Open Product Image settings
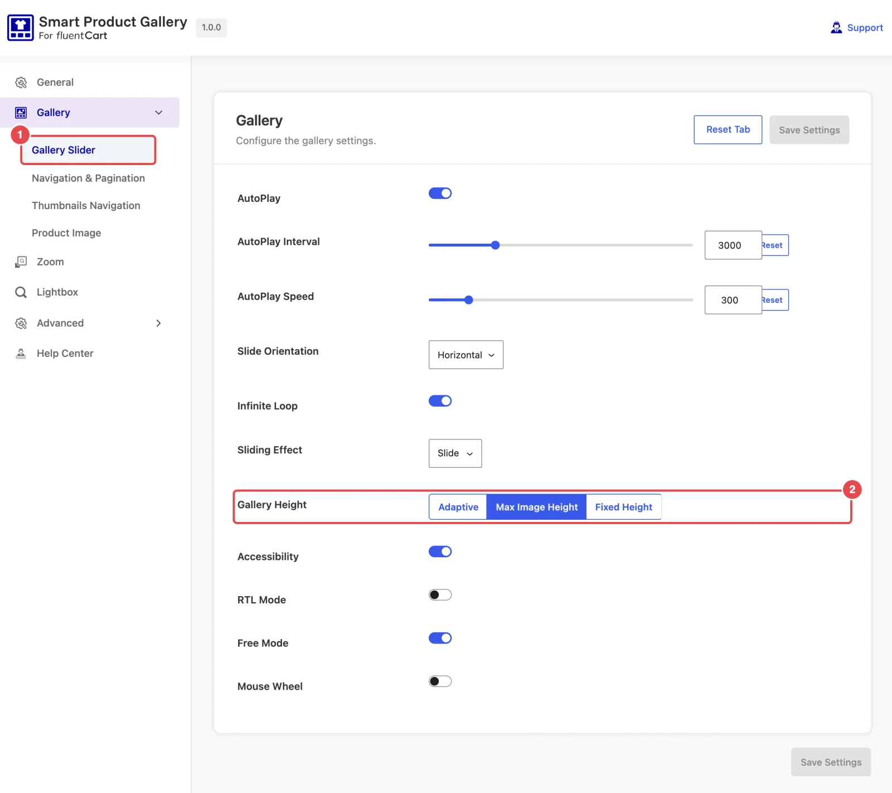This screenshot has width=892, height=793. 66,233
